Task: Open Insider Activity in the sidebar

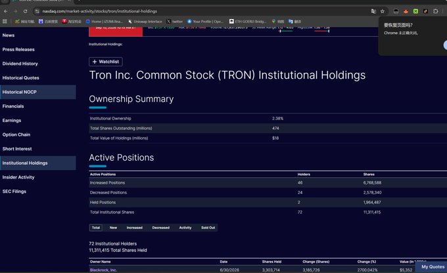Action: pyautogui.click(x=18, y=177)
